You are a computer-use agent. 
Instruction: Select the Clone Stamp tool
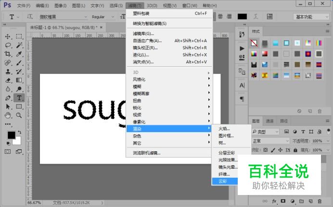click(x=8, y=72)
